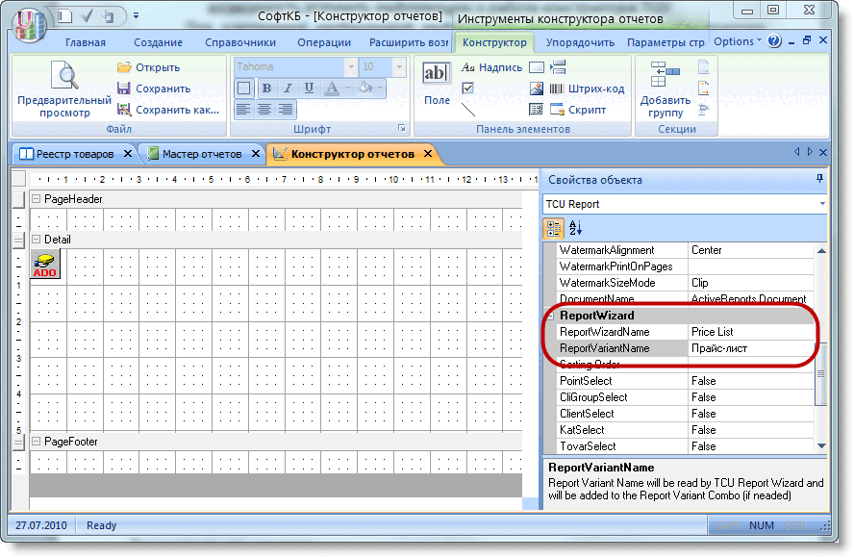
Task: Select the Надпись label tool
Action: coord(491,67)
